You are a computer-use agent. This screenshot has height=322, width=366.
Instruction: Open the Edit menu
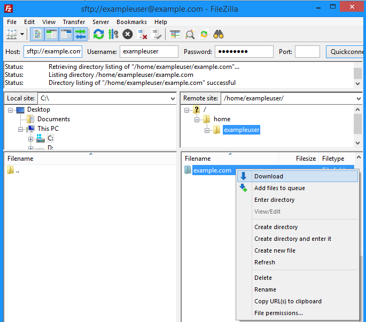coord(29,22)
